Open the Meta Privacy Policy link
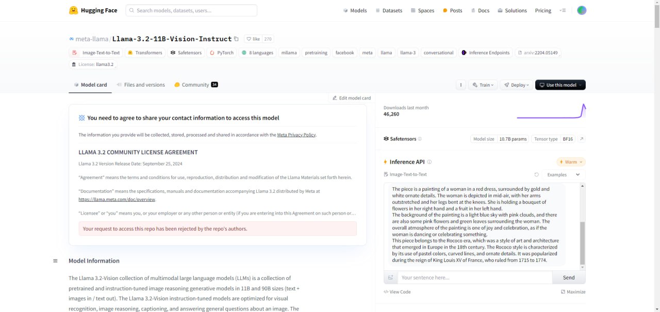Image resolution: width=660 pixels, height=312 pixels. [x=296, y=135]
